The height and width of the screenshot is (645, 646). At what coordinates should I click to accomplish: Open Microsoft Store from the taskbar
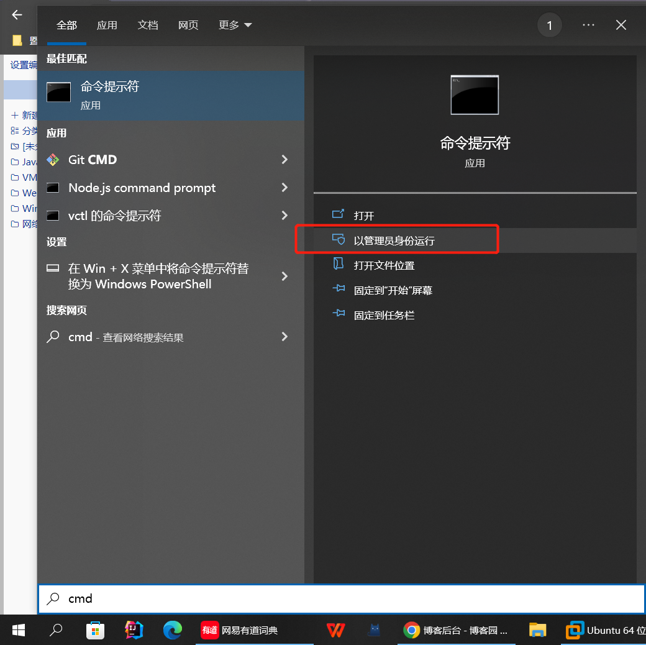click(95, 630)
